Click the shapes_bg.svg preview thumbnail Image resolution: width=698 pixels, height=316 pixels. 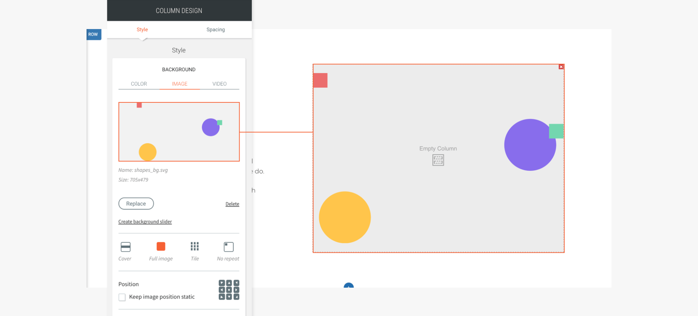point(179,132)
